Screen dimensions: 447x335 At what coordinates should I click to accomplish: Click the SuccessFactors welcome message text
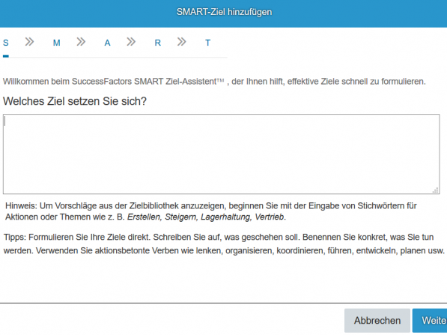[x=214, y=82]
